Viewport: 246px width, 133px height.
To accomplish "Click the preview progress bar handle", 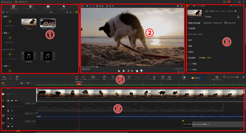I will pyautogui.click(x=97, y=67).
